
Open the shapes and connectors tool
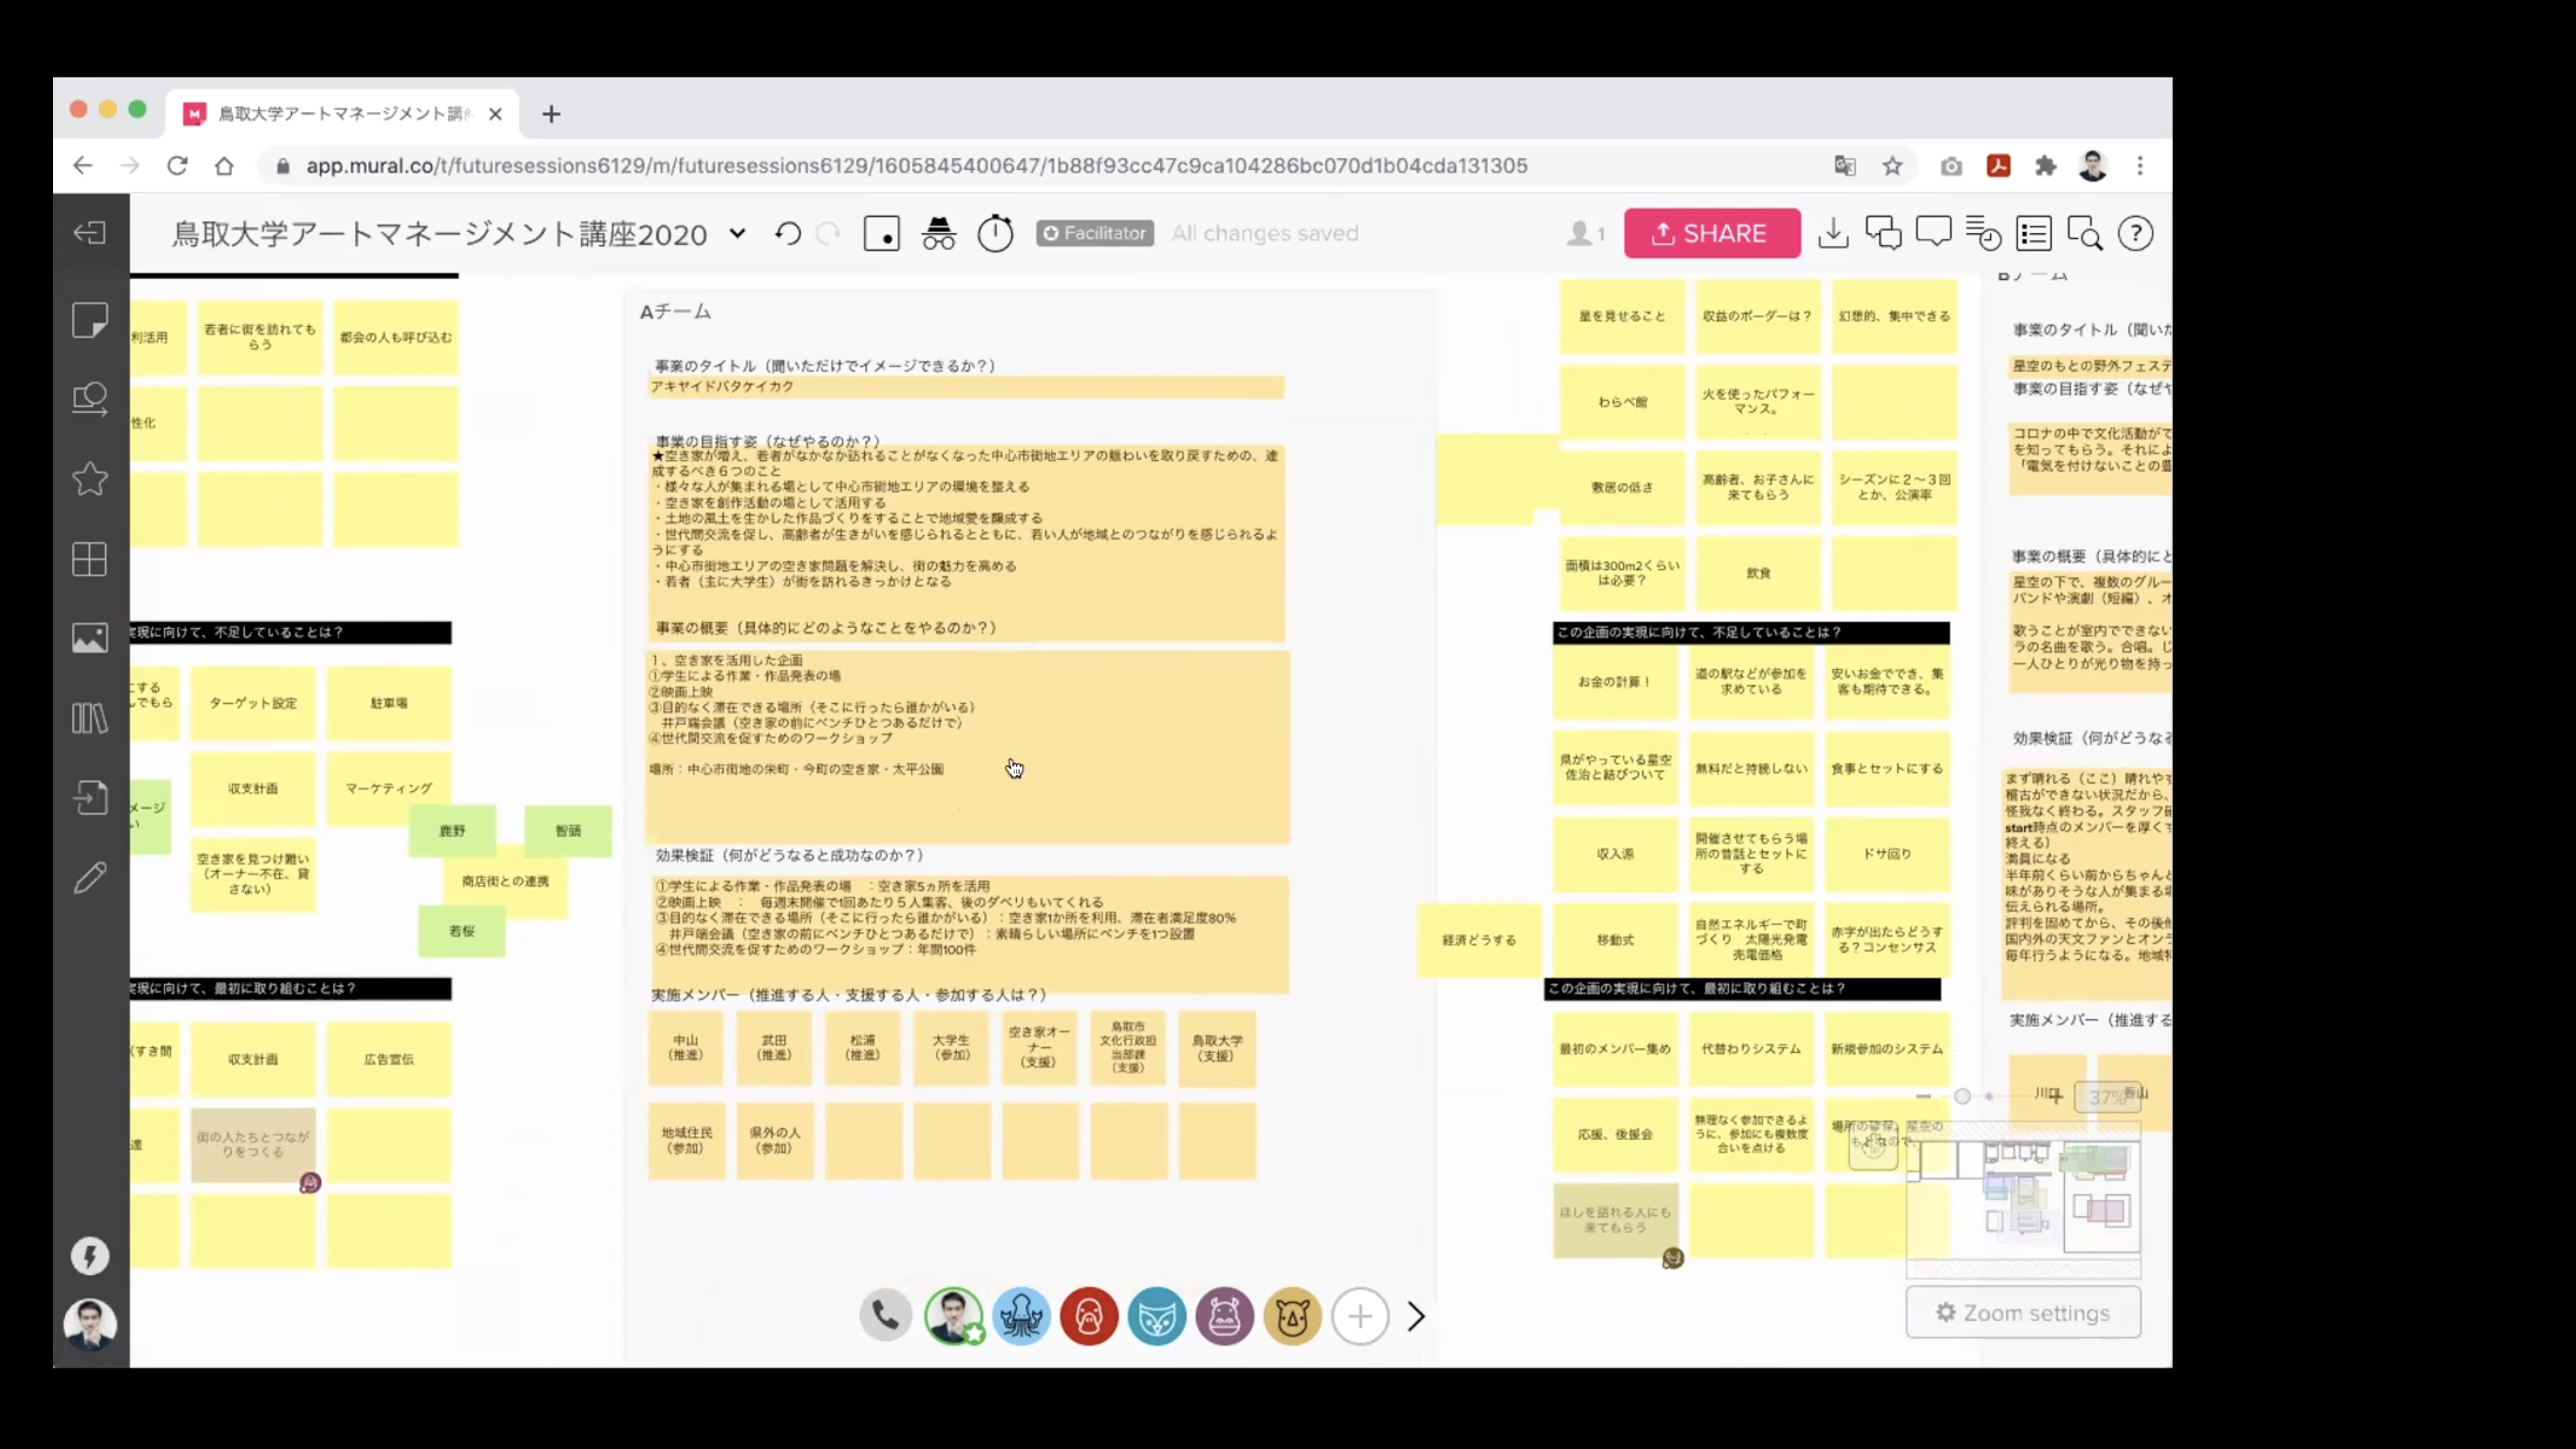click(x=90, y=399)
